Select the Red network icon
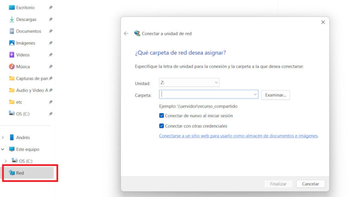The width and height of the screenshot is (350, 197). (11, 173)
